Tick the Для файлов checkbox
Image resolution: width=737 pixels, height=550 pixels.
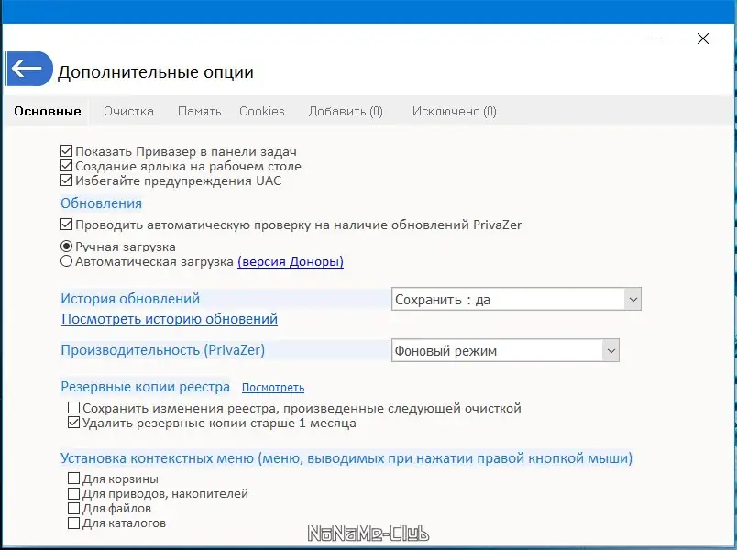pyautogui.click(x=74, y=508)
